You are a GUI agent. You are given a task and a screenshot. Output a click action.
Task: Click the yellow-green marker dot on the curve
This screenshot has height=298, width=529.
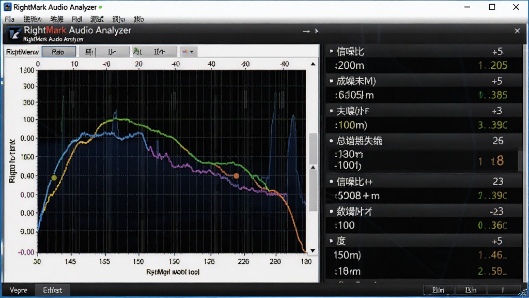54,177
